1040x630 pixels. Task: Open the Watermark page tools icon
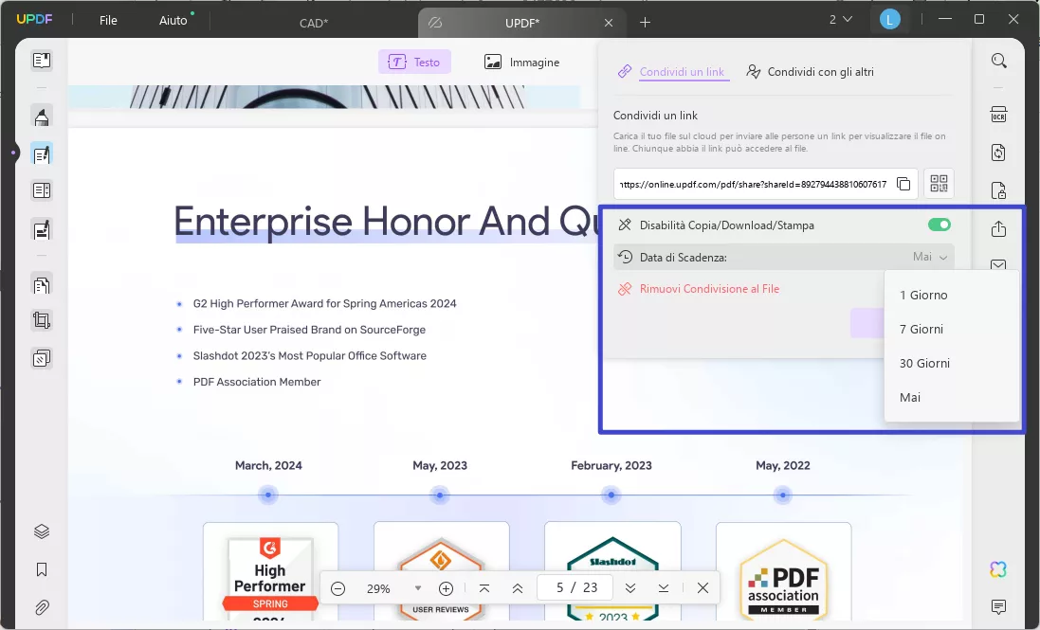click(x=42, y=358)
